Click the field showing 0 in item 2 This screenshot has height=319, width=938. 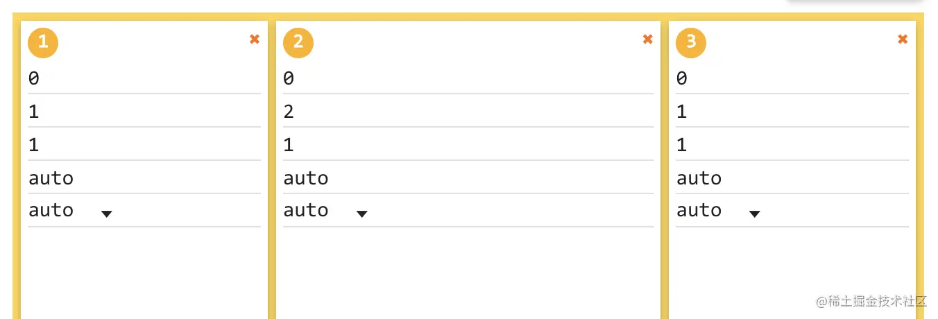(x=468, y=79)
